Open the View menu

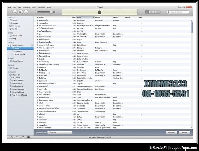[x=19, y=8]
